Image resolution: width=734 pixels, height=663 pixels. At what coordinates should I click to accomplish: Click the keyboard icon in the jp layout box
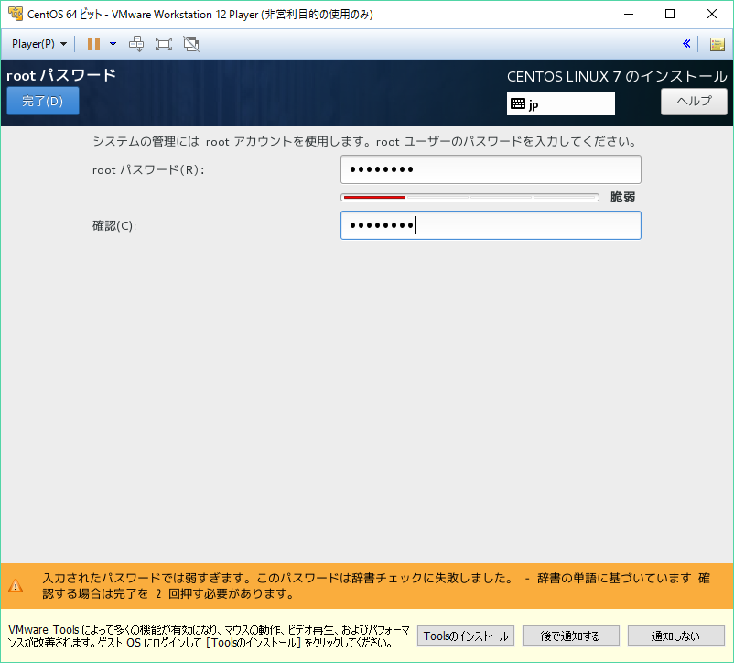[x=519, y=103]
